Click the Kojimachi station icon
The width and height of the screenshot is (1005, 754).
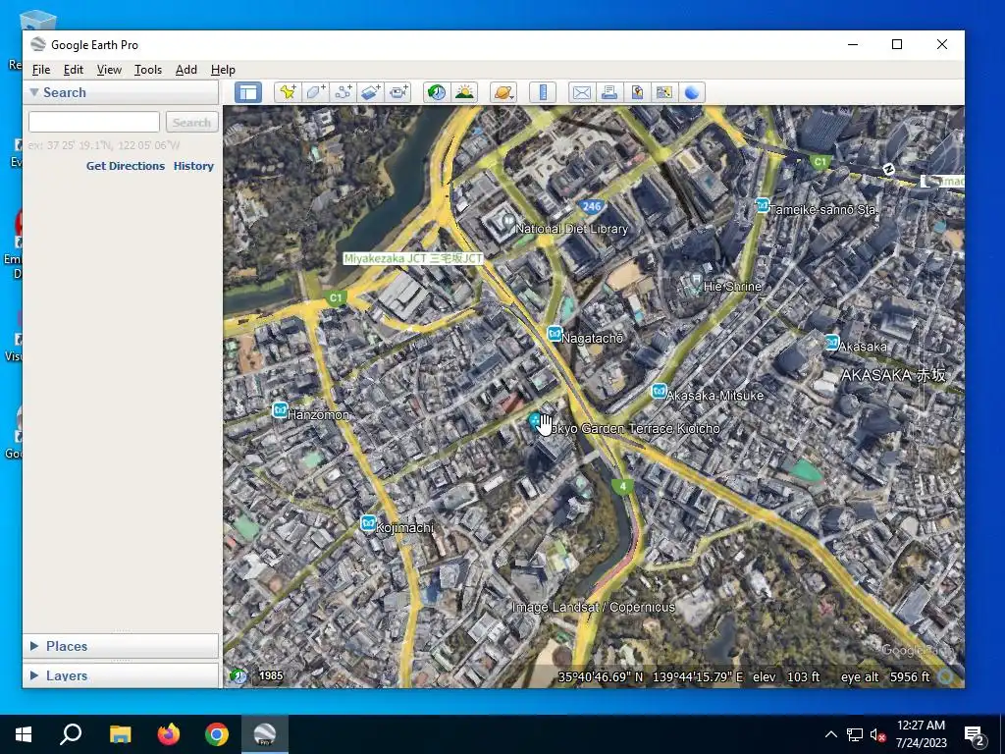(x=368, y=523)
